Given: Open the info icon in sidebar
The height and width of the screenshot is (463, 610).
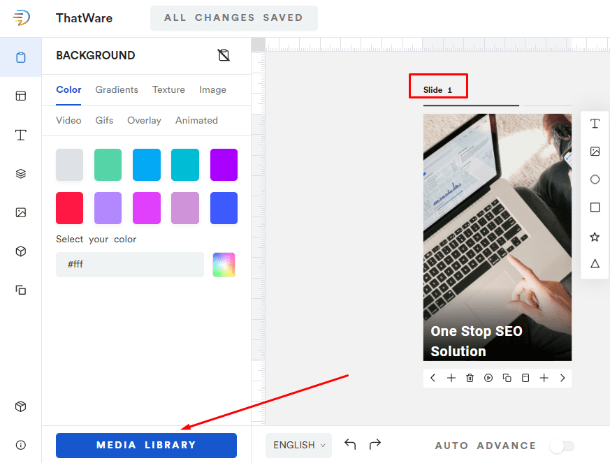Looking at the screenshot, I should (21, 445).
